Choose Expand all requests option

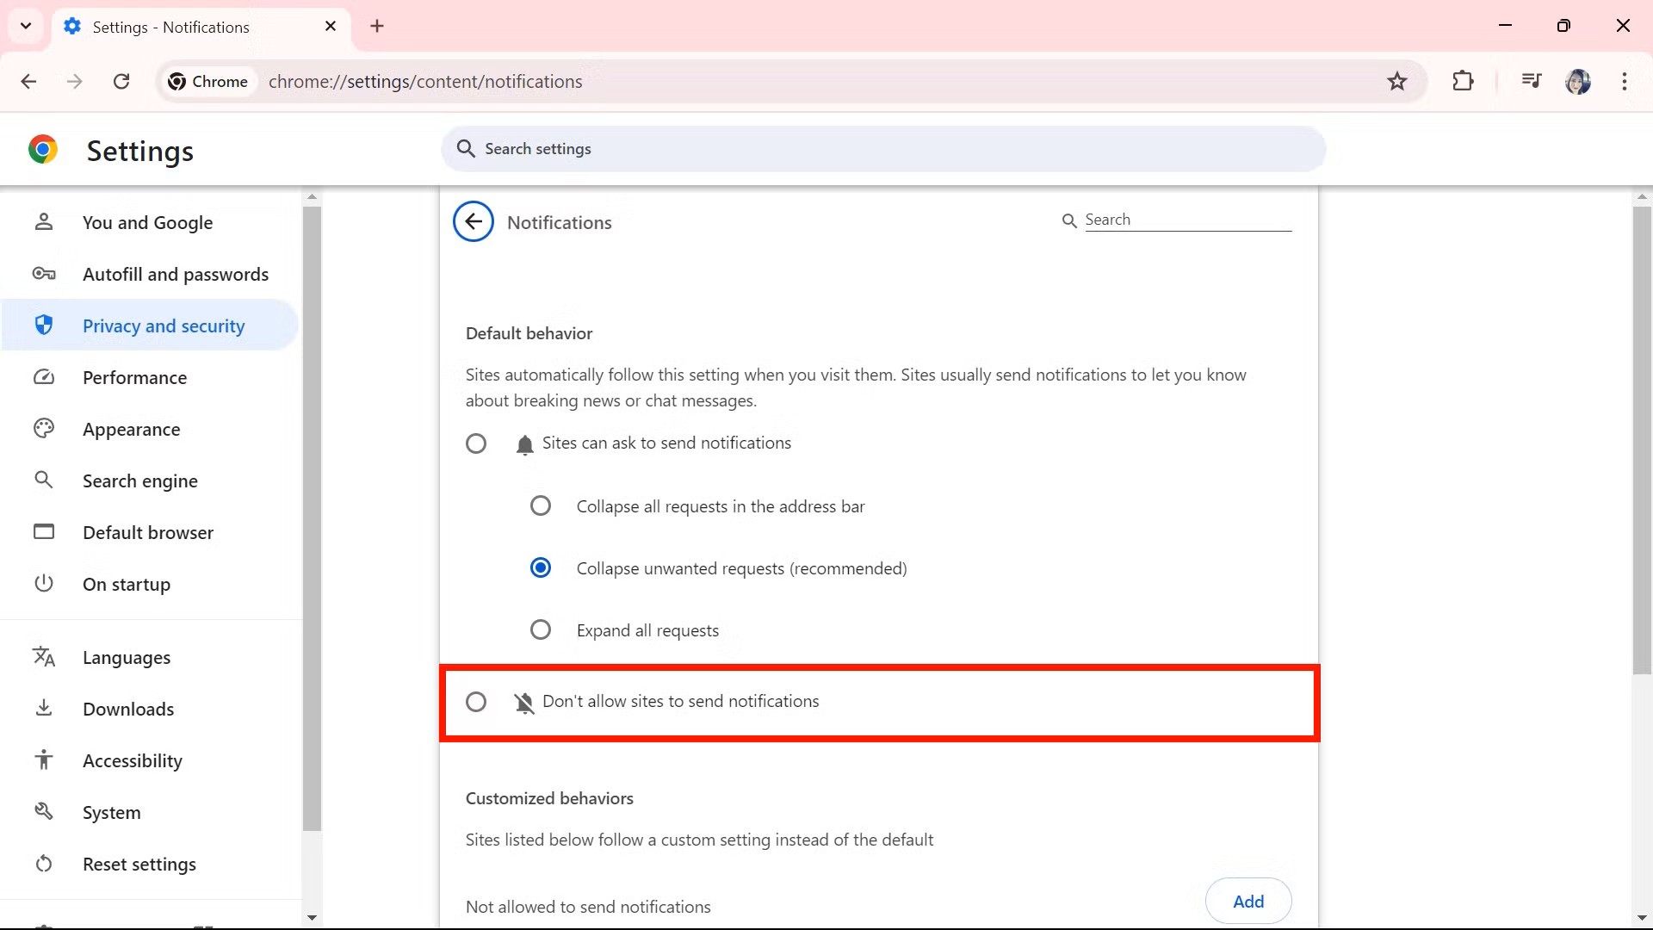point(541,630)
